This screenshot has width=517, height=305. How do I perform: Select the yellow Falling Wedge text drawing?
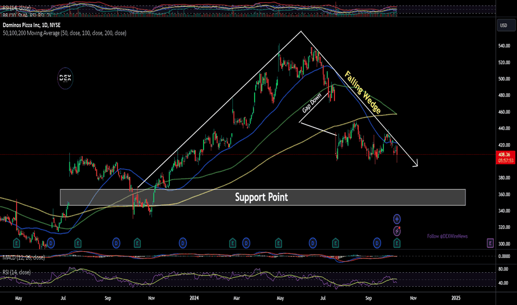pos(363,91)
